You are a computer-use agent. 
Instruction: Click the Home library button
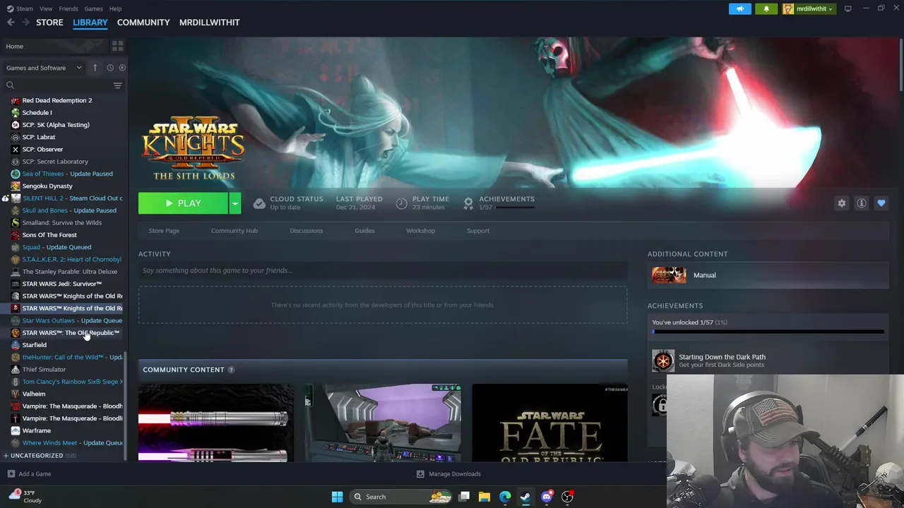pos(53,46)
